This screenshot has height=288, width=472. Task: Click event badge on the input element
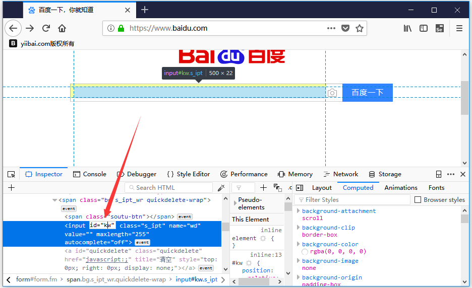tap(142, 242)
